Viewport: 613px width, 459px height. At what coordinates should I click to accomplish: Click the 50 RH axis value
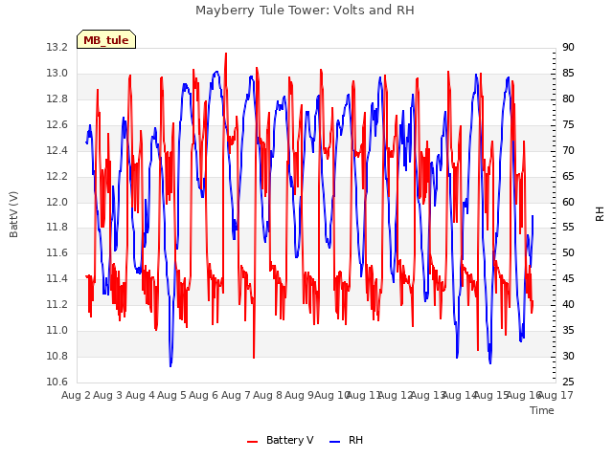tap(568, 252)
